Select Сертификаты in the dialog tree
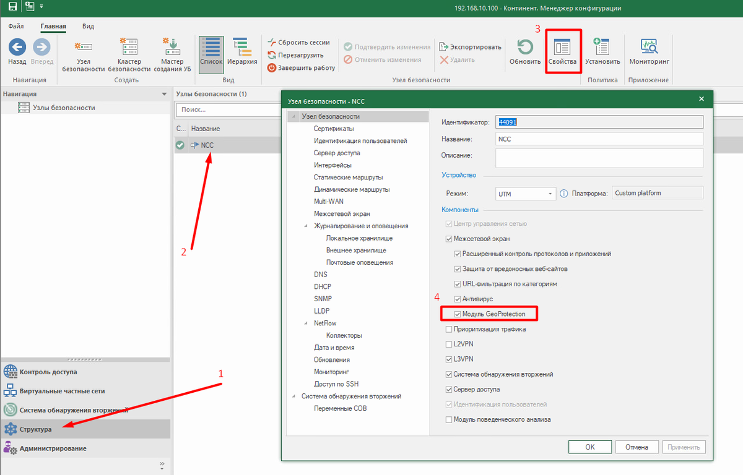This screenshot has width=743, height=475. [334, 129]
